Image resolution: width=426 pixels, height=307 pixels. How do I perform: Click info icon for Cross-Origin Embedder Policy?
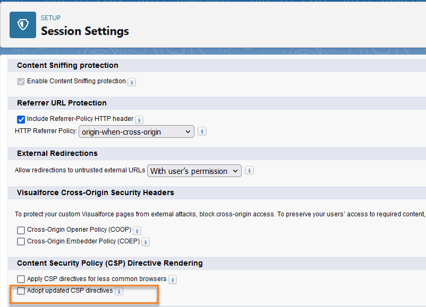point(146,242)
